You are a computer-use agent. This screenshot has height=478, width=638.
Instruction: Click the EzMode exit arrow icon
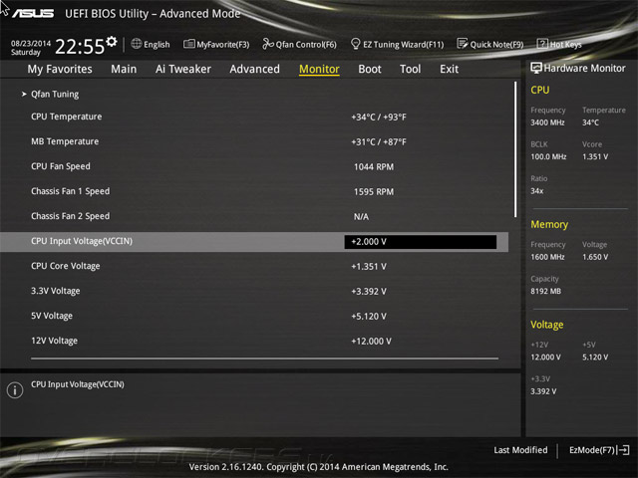tap(623, 450)
